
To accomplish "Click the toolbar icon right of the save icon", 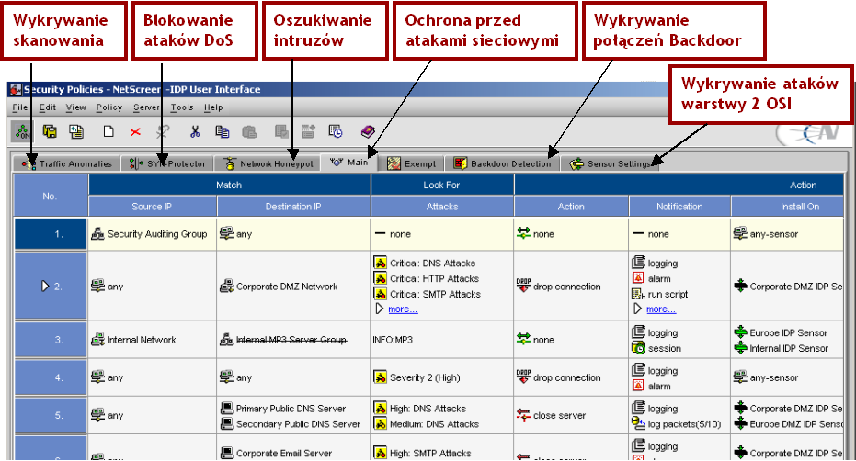I will click(76, 131).
